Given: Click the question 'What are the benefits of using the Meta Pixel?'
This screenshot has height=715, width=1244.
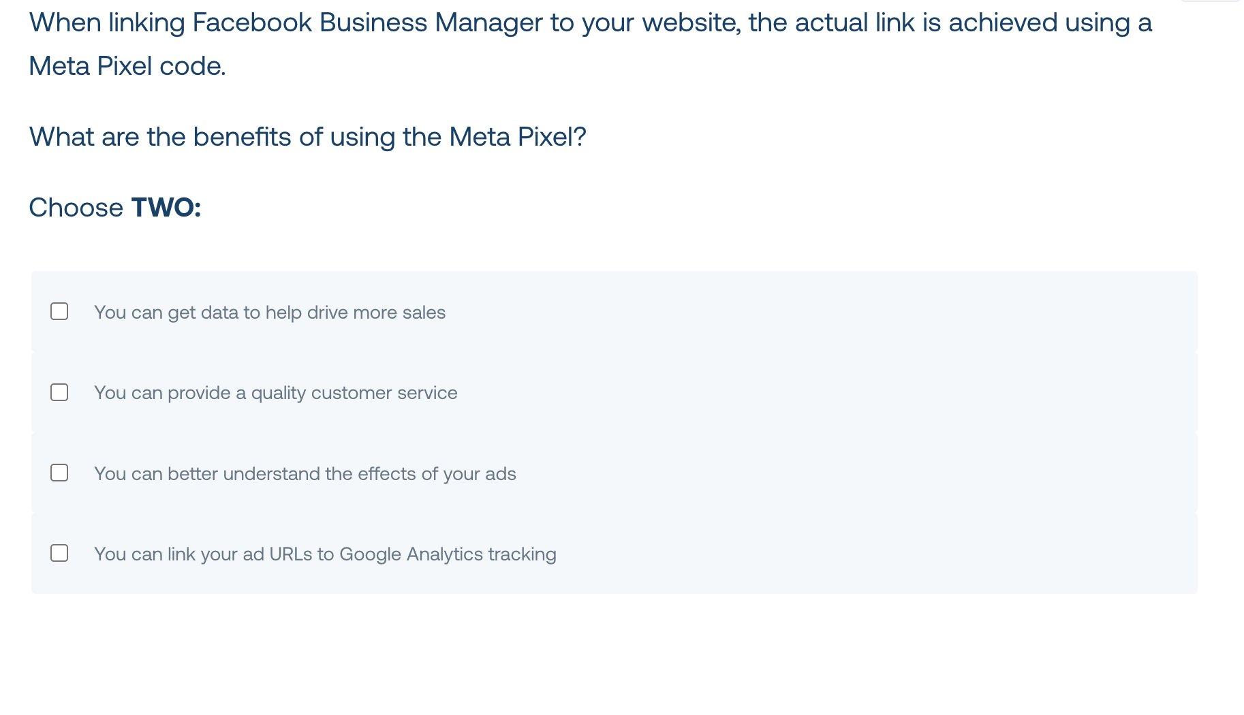Looking at the screenshot, I should point(308,137).
